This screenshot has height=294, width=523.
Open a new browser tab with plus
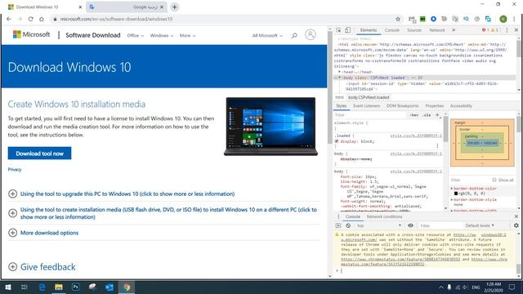click(174, 7)
